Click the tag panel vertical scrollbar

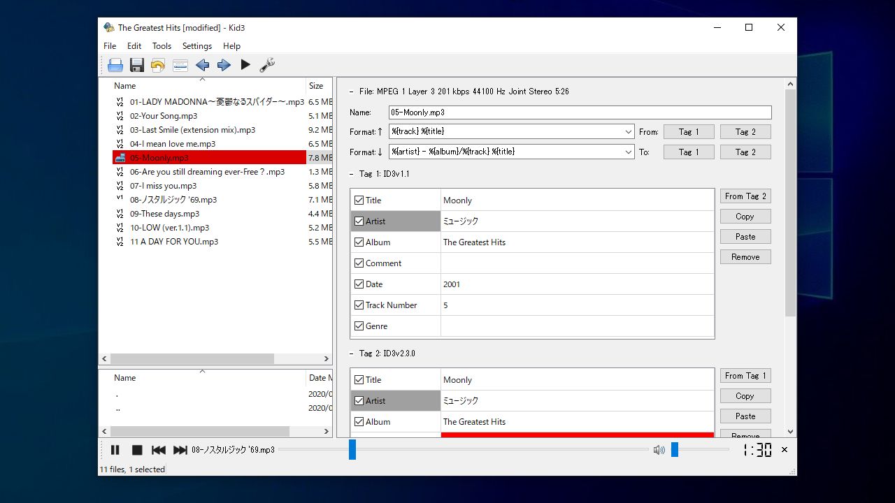[x=791, y=203]
